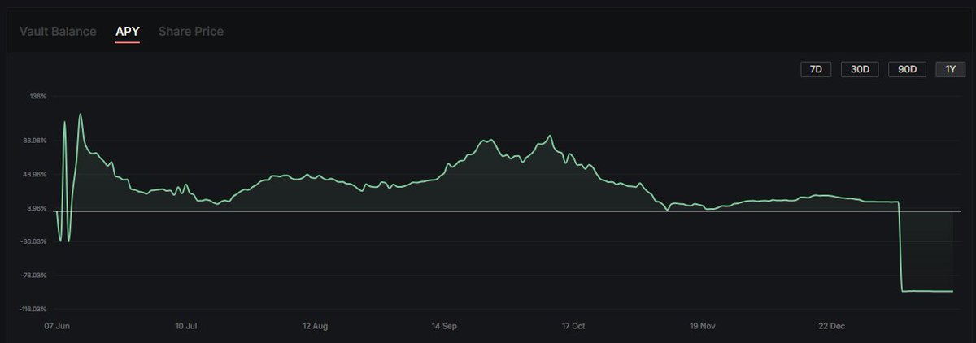The image size is (976, 343).
Task: Open the Share Price tab
Action: coord(191,31)
